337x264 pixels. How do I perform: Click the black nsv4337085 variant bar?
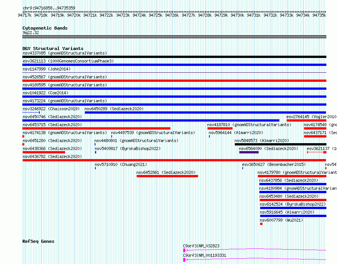pos(174,57)
